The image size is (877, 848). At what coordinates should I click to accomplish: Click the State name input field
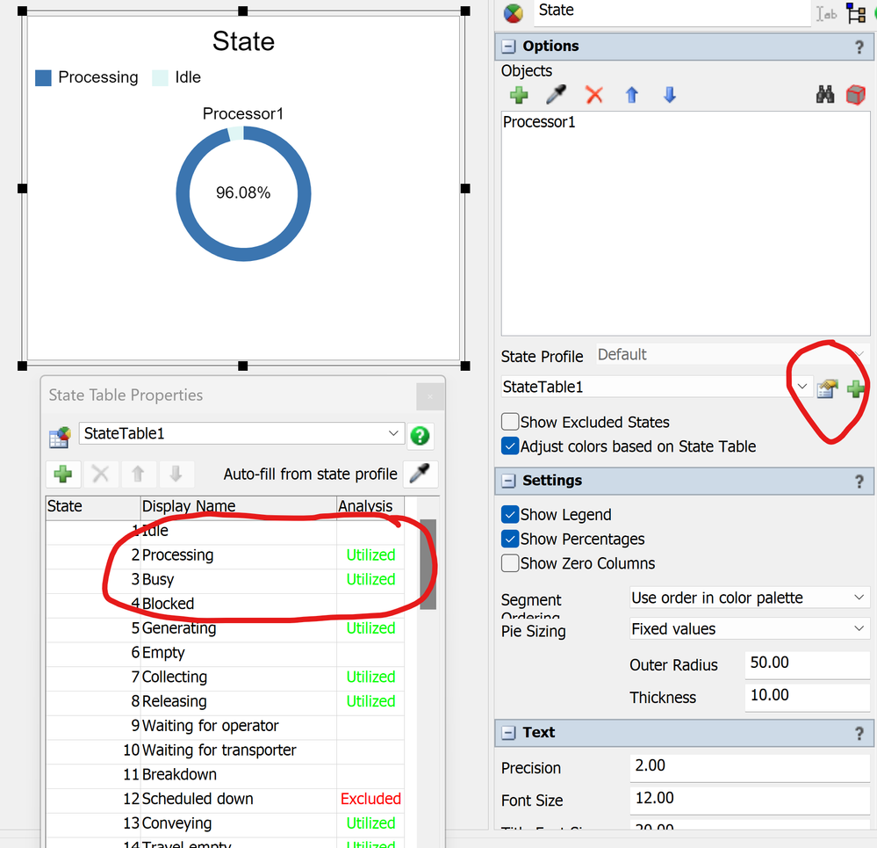pyautogui.click(x=672, y=12)
